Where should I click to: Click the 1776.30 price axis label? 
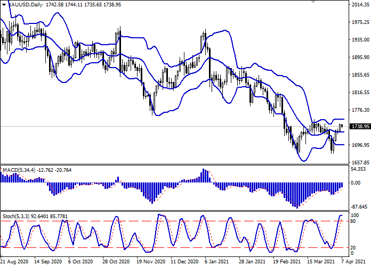coord(360,110)
